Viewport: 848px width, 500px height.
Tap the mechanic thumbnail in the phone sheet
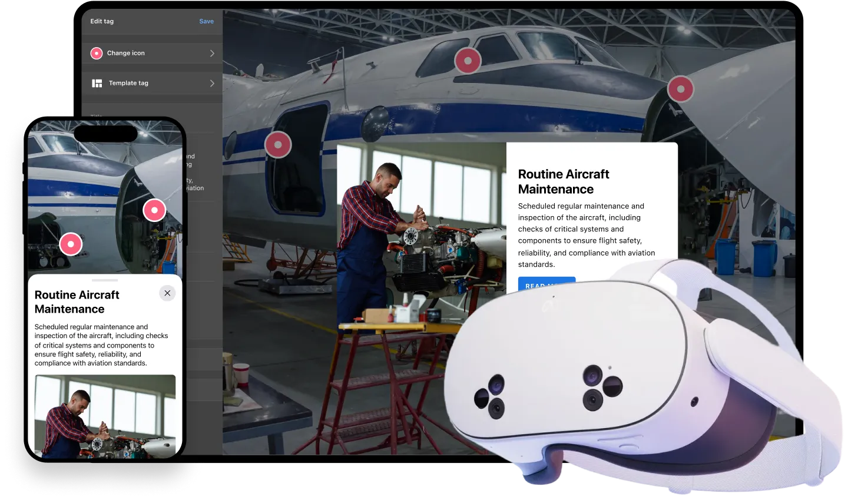105,416
